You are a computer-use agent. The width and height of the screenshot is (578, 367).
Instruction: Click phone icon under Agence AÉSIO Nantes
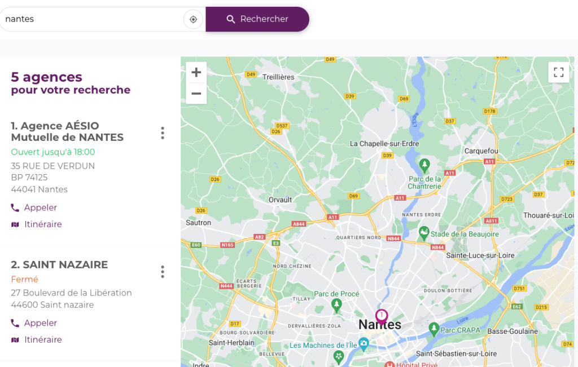click(15, 208)
